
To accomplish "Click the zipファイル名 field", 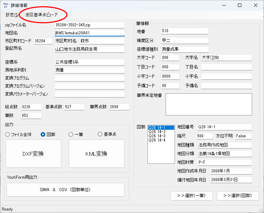I will pyautogui.click(x=90, y=25).
